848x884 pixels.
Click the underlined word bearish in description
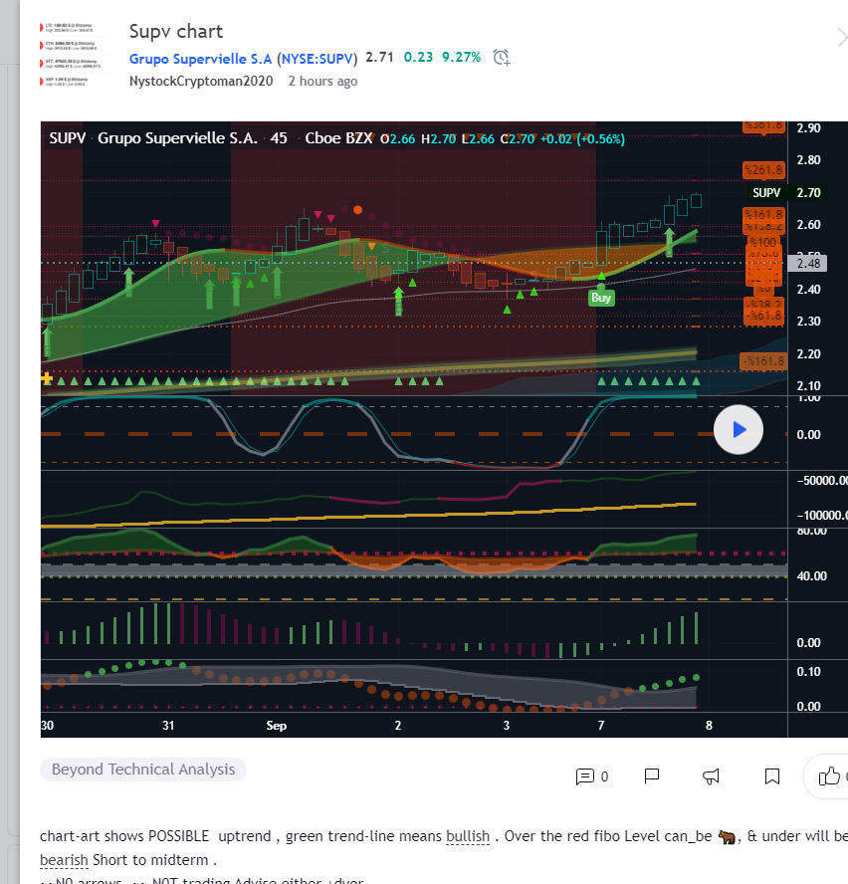coord(64,860)
